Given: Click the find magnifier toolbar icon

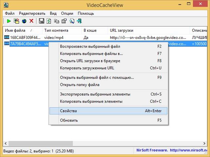Looking at the screenshot, I should coord(72,21).
